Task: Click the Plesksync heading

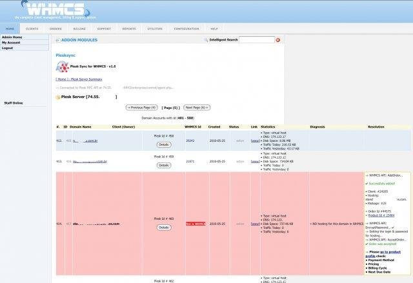Action: (66, 55)
